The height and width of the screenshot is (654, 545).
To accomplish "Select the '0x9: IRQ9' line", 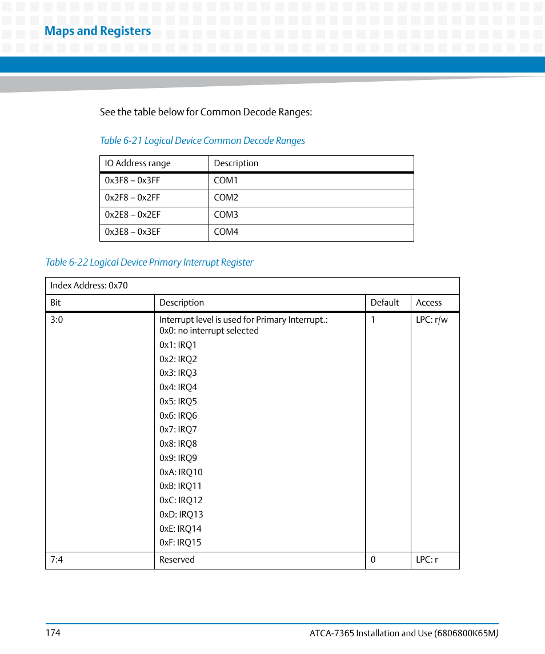I will click(x=178, y=458).
